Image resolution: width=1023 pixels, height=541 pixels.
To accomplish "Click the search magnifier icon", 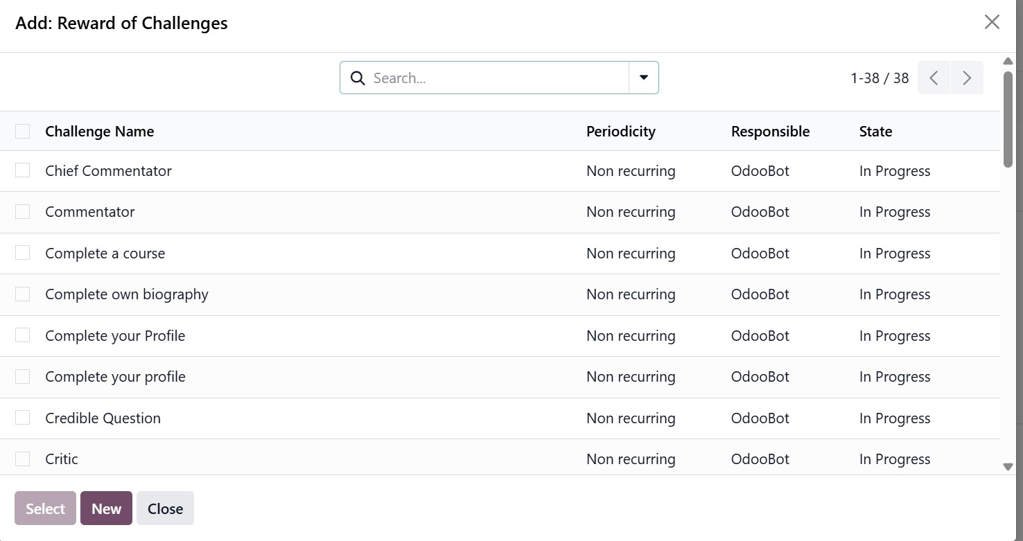I will pos(358,78).
